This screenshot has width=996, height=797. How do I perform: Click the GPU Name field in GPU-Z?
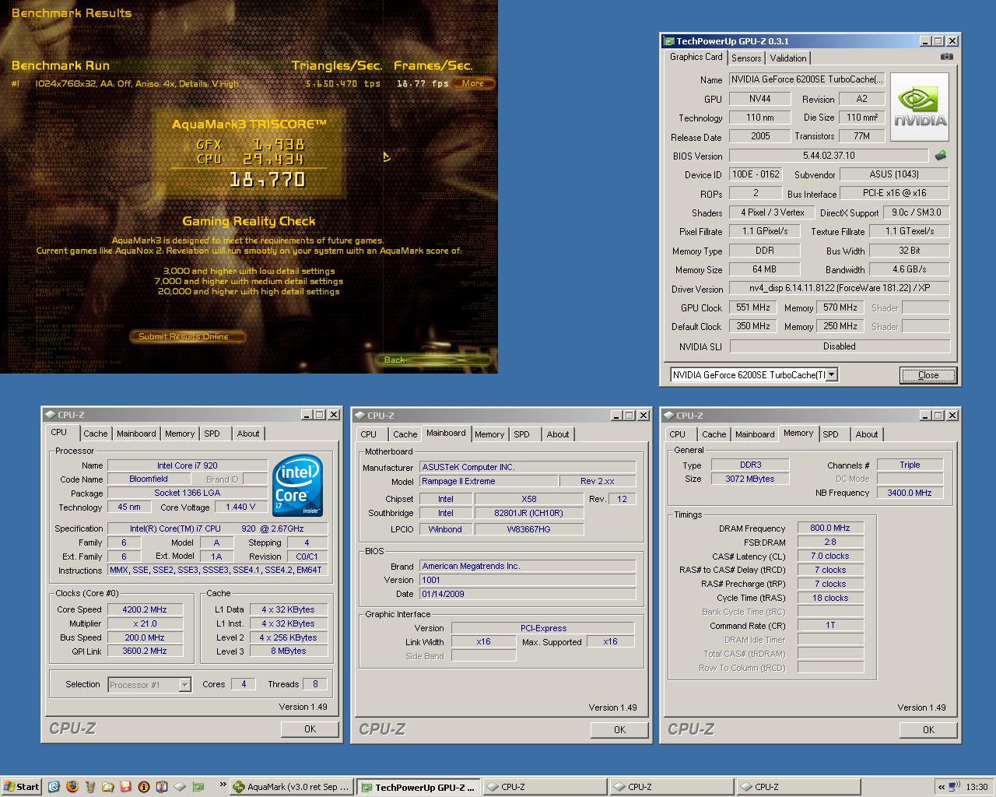[806, 80]
